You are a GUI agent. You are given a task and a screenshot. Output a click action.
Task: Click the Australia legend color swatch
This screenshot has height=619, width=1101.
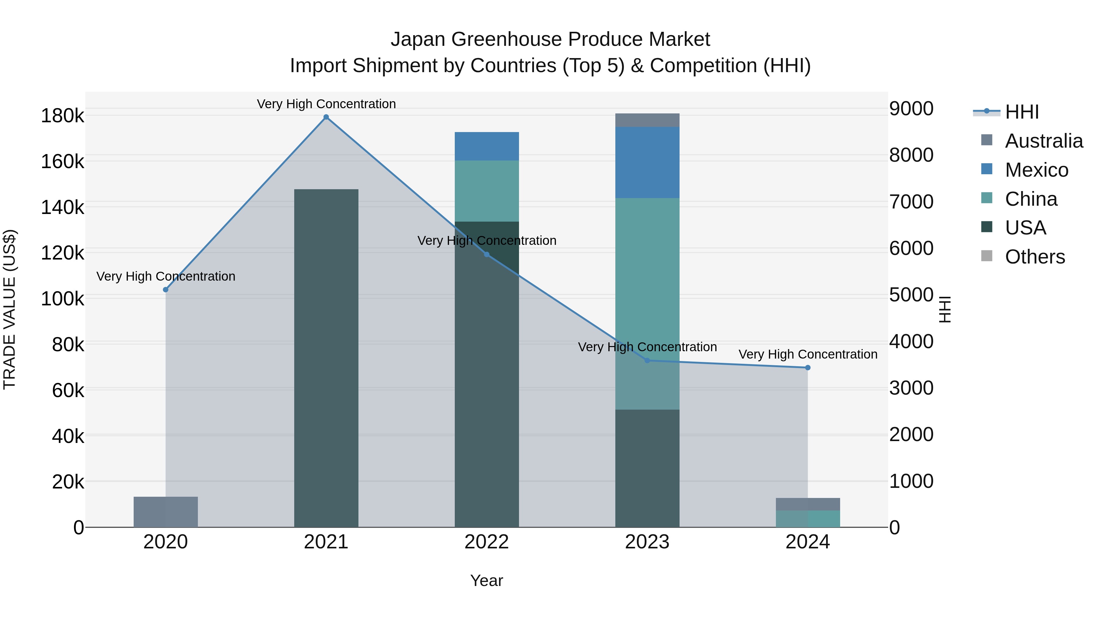[986, 140]
